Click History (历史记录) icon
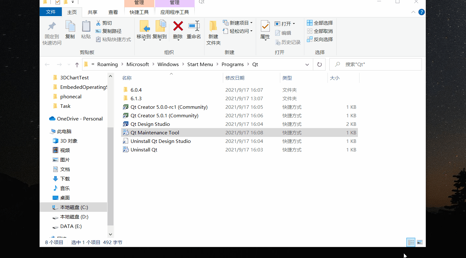The image size is (466, 258). (x=278, y=42)
